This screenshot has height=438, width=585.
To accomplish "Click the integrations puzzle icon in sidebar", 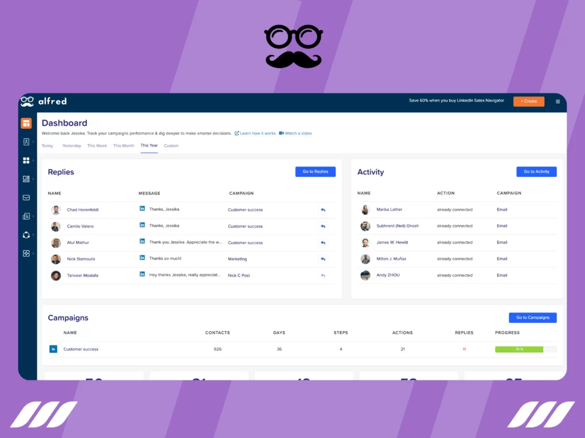I will [26, 254].
